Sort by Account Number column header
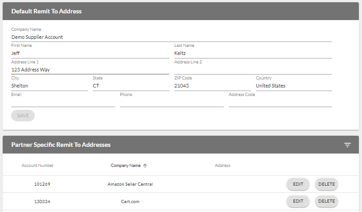362x212 pixels. coord(37,166)
